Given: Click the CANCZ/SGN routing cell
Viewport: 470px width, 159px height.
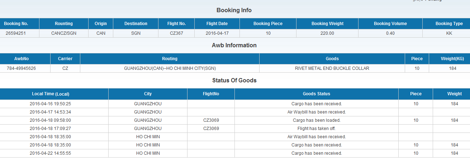Looking at the screenshot, I should click(64, 33).
